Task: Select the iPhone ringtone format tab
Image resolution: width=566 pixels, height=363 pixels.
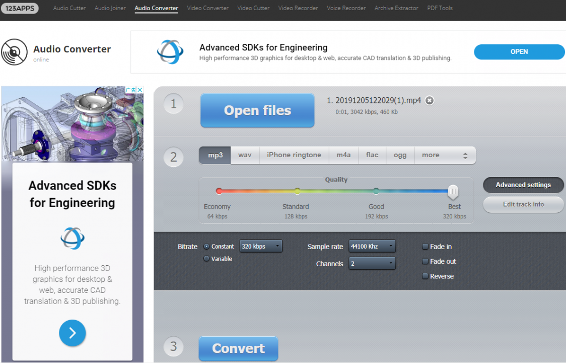Action: [294, 155]
